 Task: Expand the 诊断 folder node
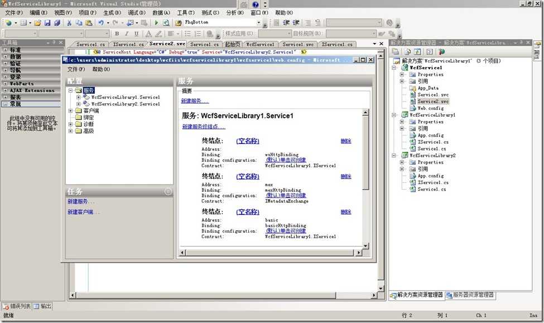coord(70,124)
